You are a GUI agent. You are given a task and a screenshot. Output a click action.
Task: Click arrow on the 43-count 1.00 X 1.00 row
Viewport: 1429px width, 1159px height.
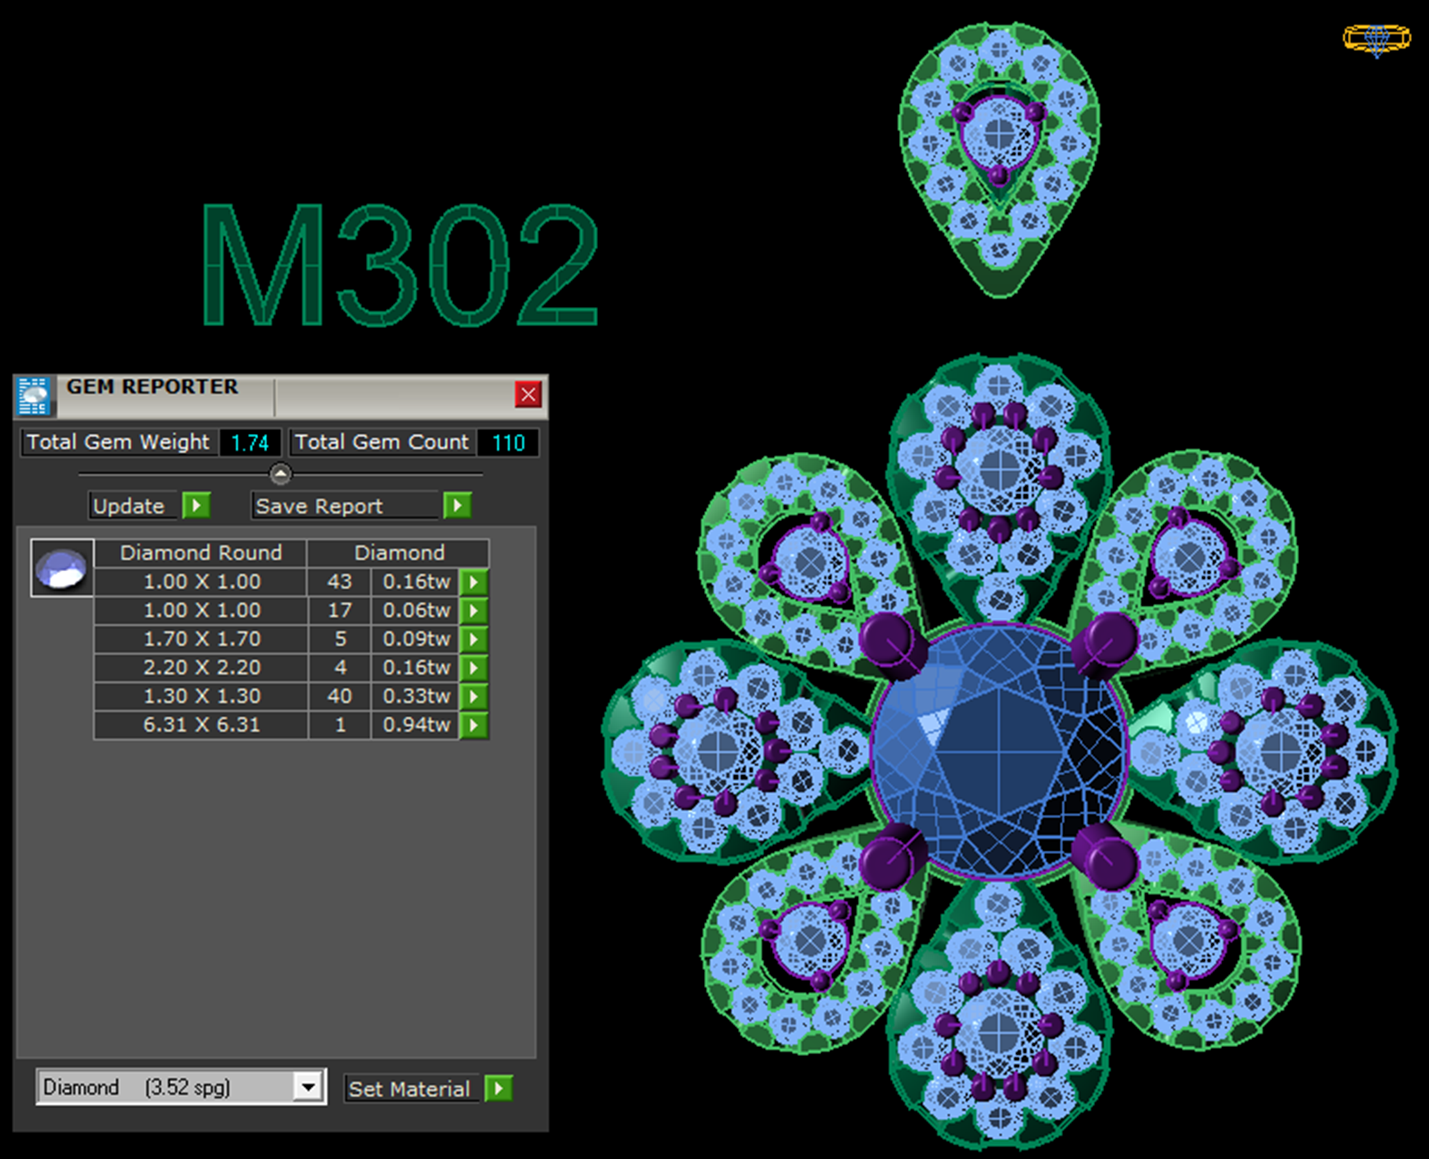point(474,582)
